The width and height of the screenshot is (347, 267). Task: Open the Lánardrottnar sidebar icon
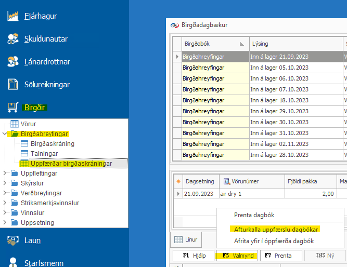click(x=13, y=62)
